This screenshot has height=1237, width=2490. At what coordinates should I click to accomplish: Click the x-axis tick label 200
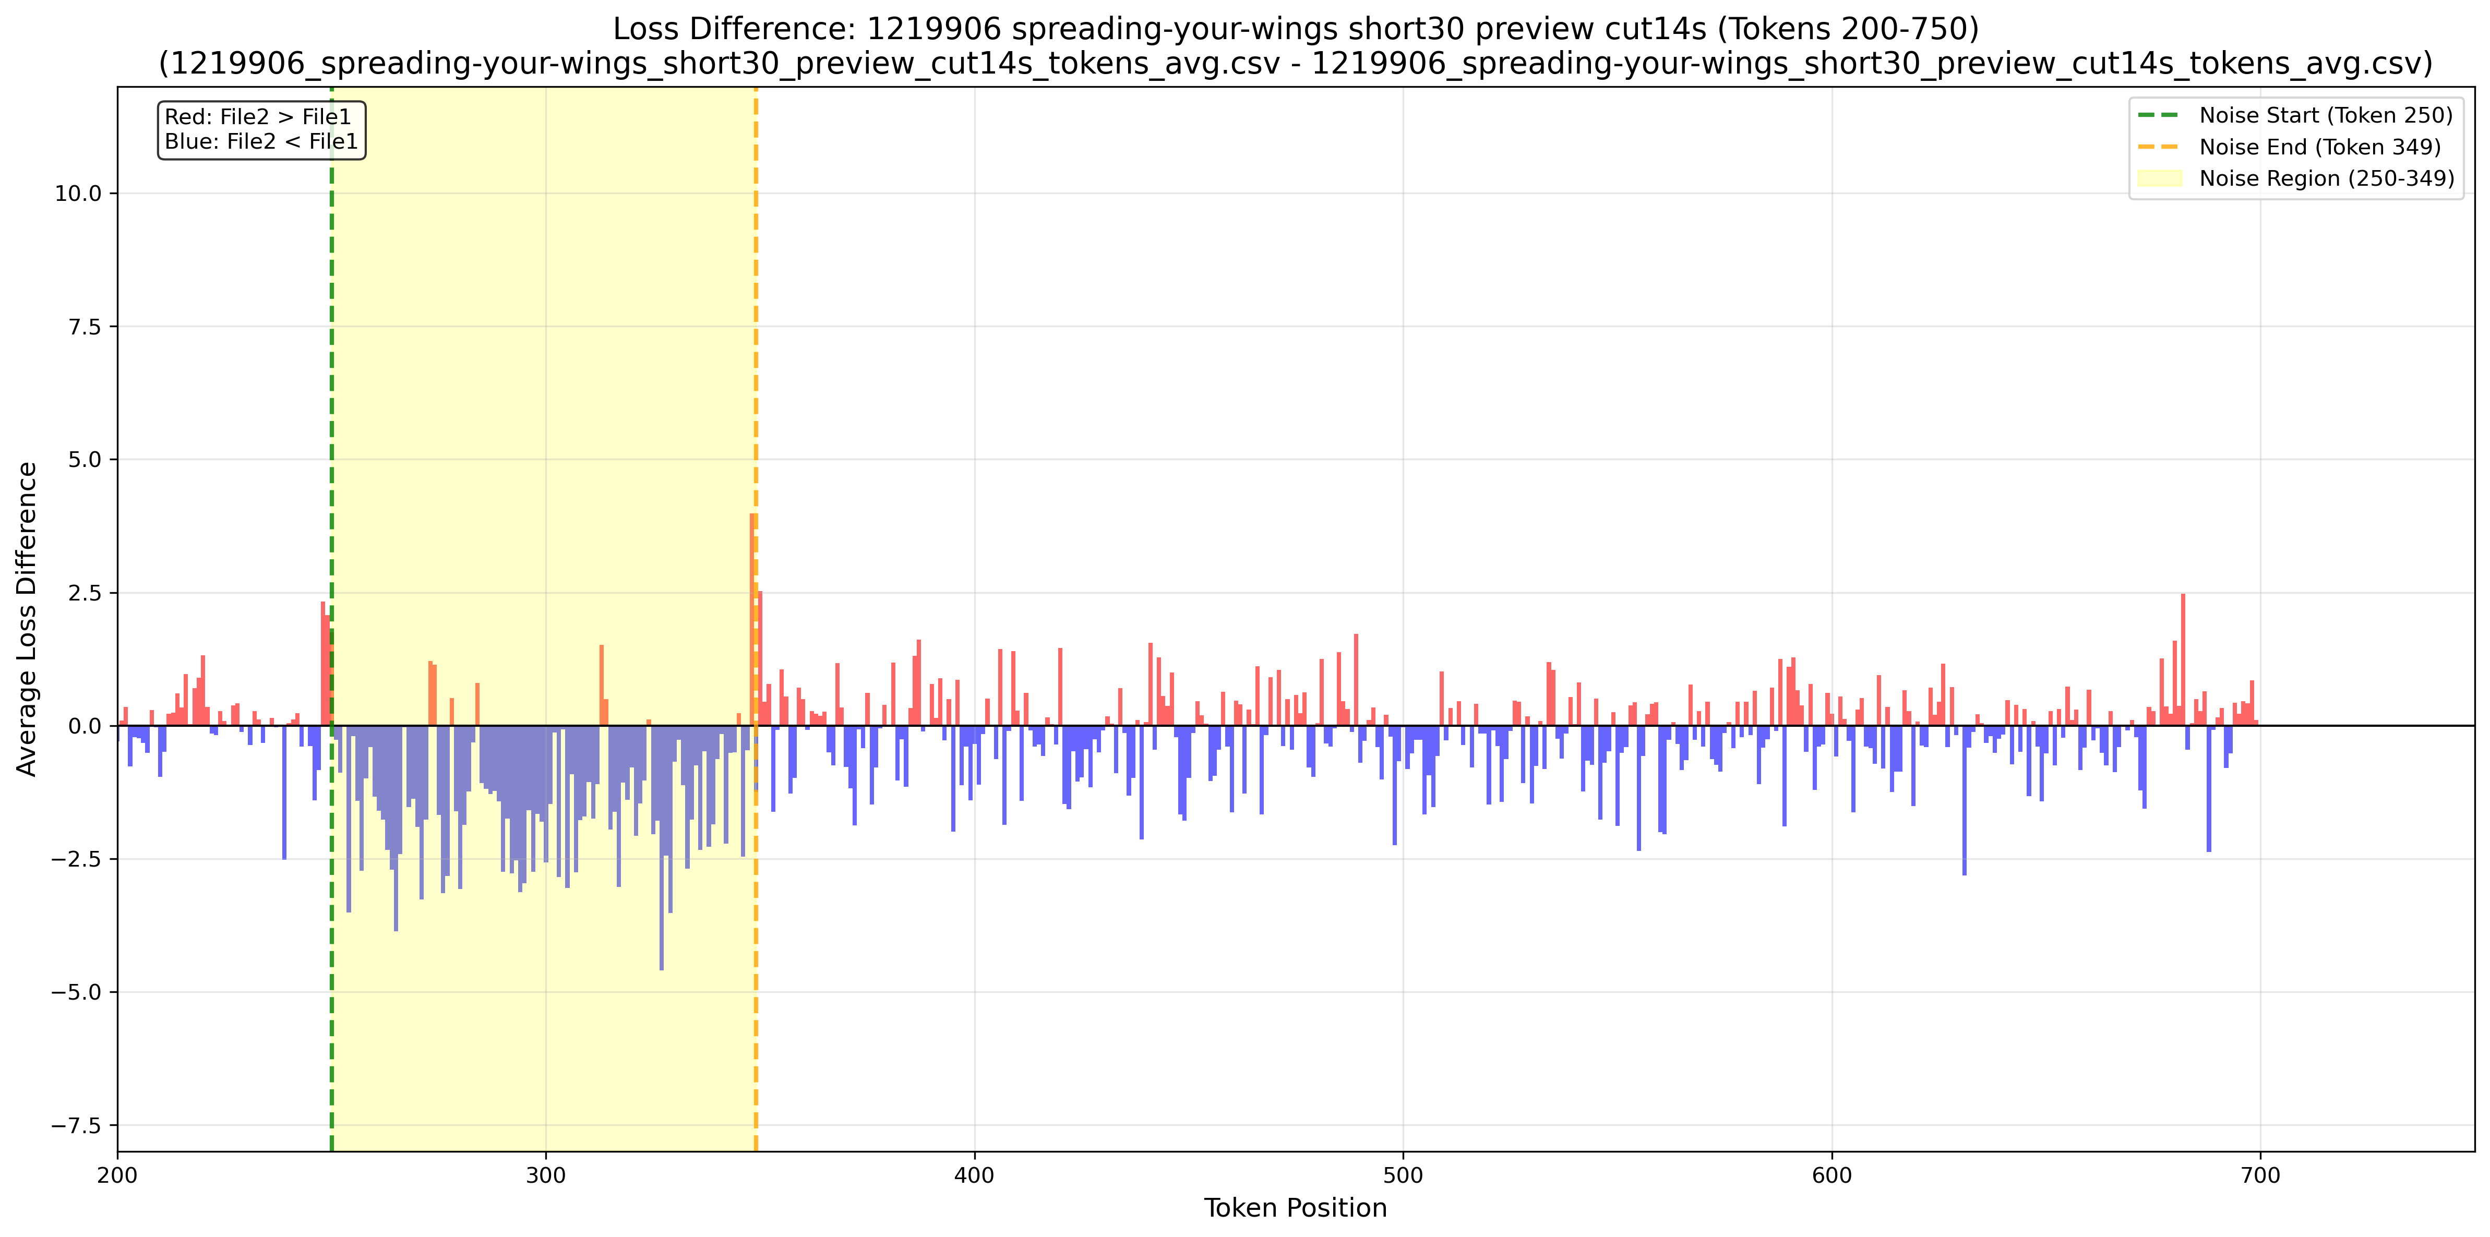click(x=118, y=1175)
